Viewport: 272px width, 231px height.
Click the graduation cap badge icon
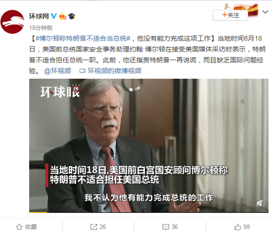[x=72, y=16]
